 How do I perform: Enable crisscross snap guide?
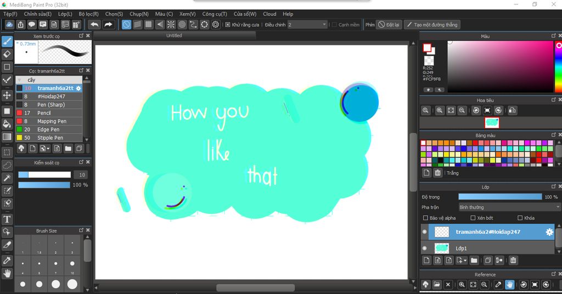click(148, 24)
